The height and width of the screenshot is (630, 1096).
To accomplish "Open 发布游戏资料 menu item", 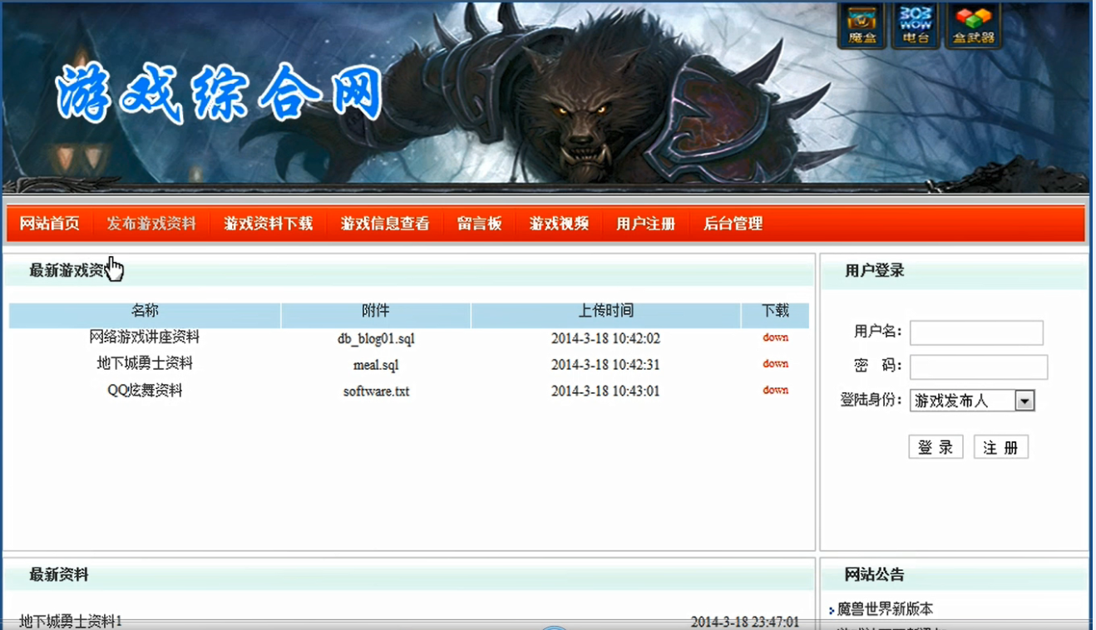I will pyautogui.click(x=151, y=224).
